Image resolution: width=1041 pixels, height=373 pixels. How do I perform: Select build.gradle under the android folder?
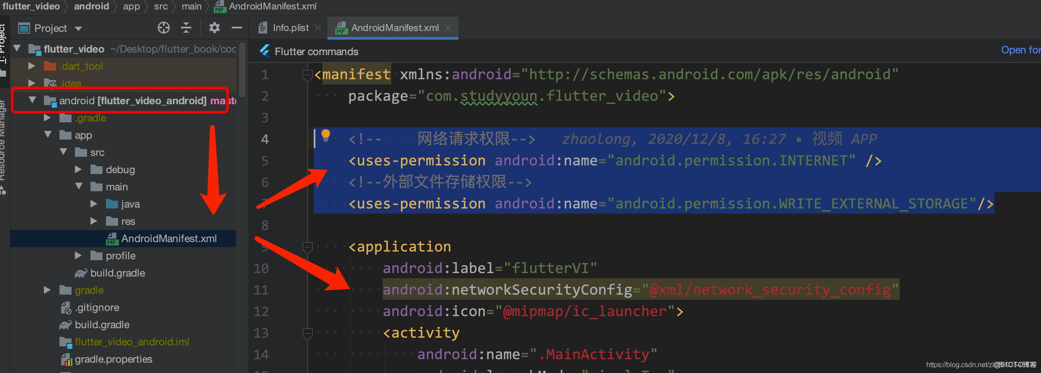102,325
